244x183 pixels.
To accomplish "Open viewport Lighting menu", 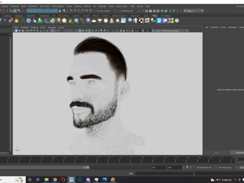I will click(x=35, y=27).
